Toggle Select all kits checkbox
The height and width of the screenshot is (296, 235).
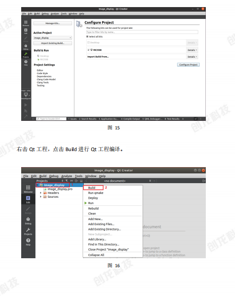point(88,36)
